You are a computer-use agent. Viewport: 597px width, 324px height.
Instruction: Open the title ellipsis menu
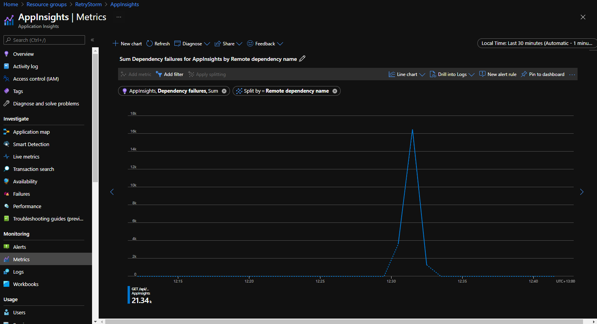click(x=119, y=17)
